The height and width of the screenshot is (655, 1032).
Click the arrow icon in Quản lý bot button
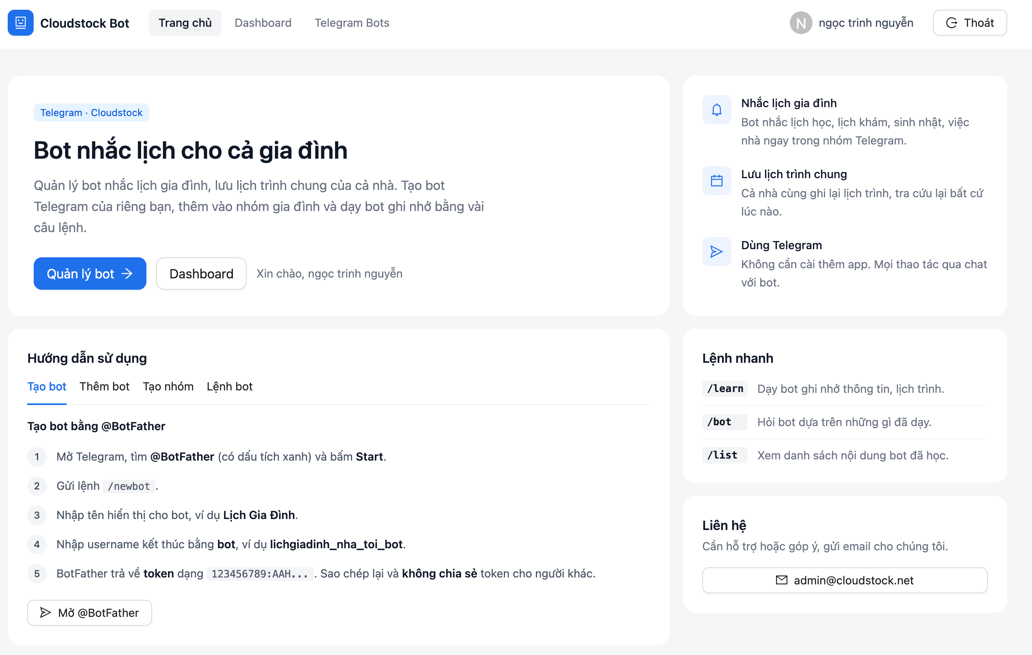(x=127, y=274)
